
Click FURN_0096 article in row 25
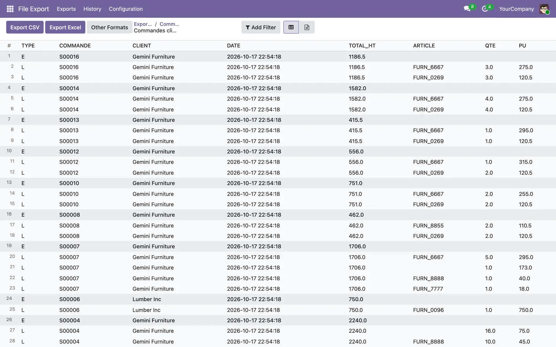[428, 310]
